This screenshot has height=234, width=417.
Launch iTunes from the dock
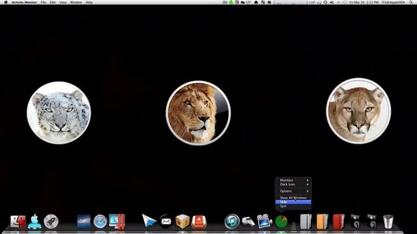point(232,222)
